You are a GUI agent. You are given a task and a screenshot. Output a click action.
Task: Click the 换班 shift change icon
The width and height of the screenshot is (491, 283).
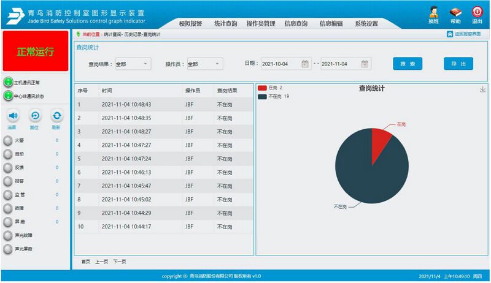coord(433,12)
